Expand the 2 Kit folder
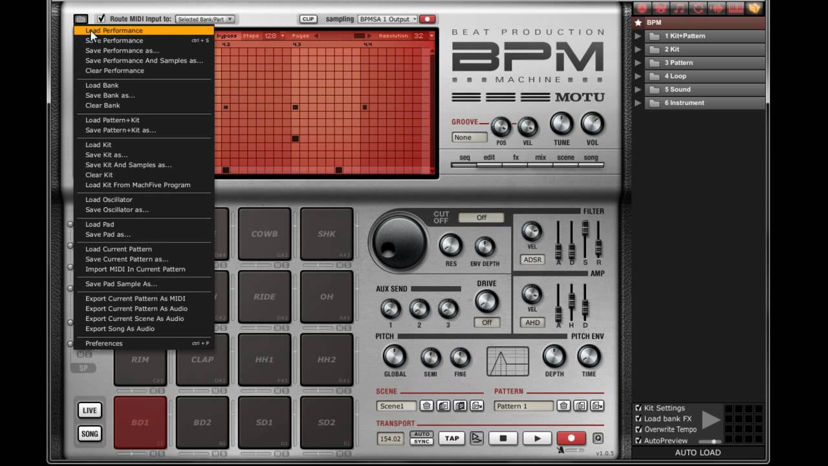Image resolution: width=828 pixels, height=466 pixels. click(638, 49)
